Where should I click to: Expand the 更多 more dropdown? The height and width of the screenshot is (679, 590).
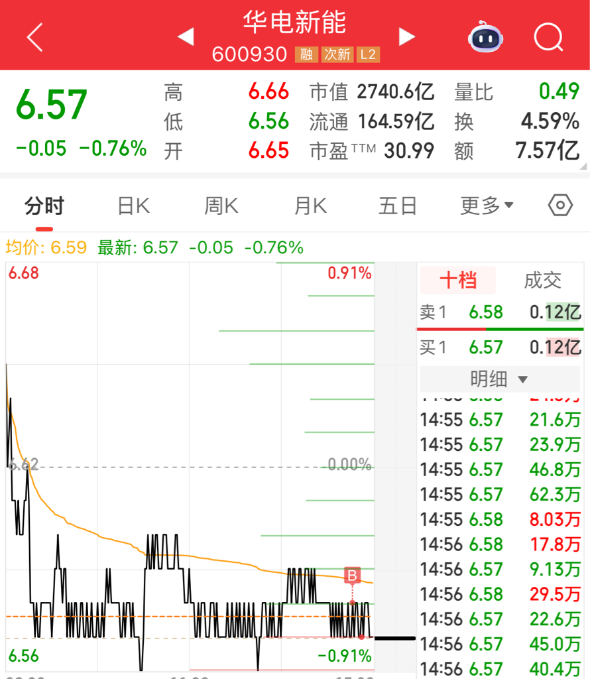point(487,206)
